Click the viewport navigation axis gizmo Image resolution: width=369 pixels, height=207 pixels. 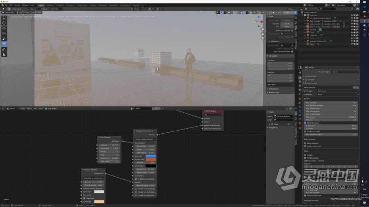click(x=258, y=21)
